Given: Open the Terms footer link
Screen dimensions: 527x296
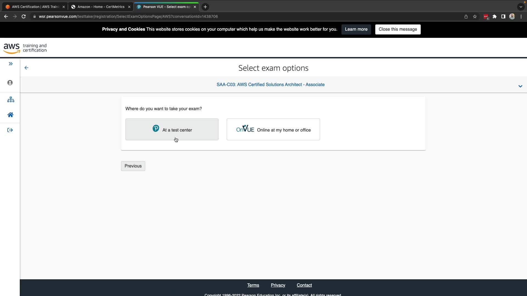Looking at the screenshot, I should tap(253, 285).
